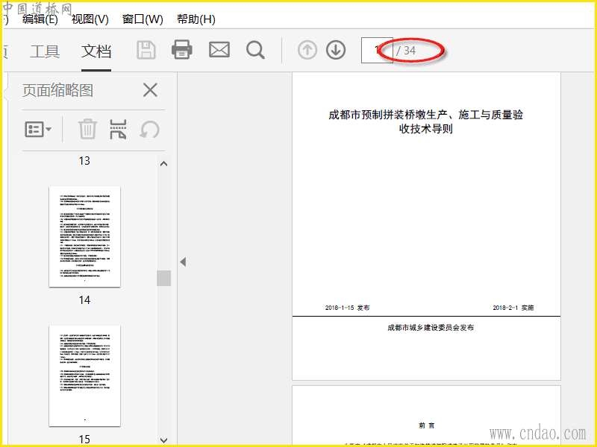Viewport: 597px width, 447px height.
Task: Click the text 2018-1-15 发布
Action: pos(347,308)
